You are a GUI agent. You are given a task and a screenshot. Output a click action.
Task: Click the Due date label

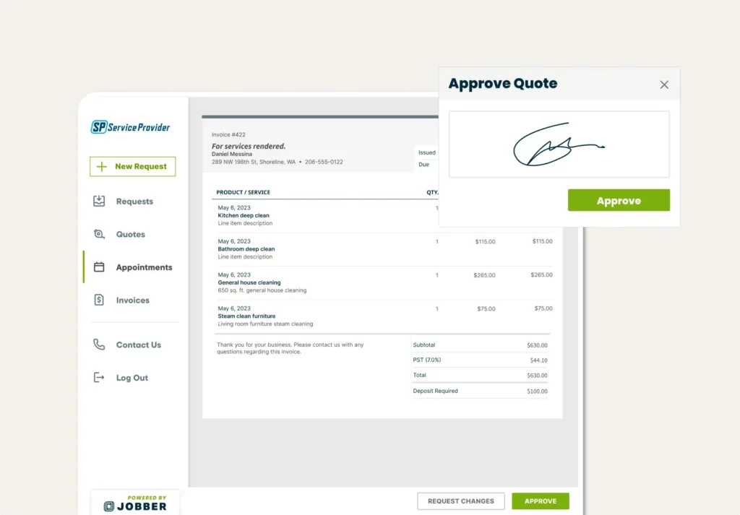423,165
